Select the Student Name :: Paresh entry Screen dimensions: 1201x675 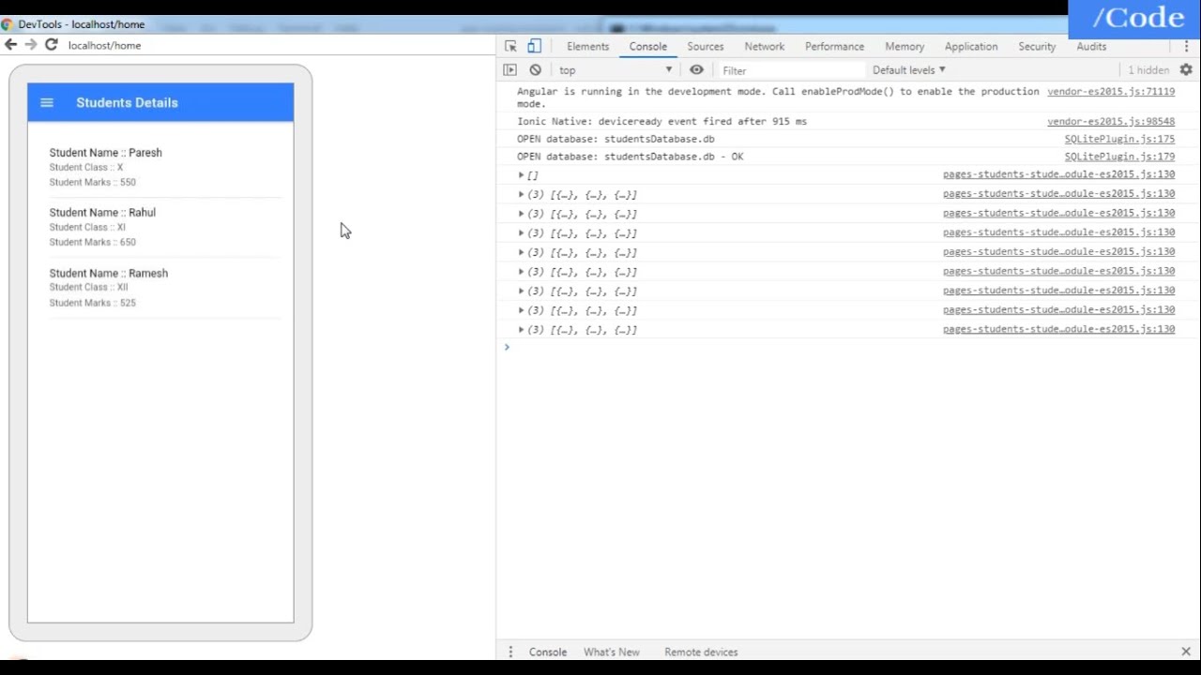[105, 153]
